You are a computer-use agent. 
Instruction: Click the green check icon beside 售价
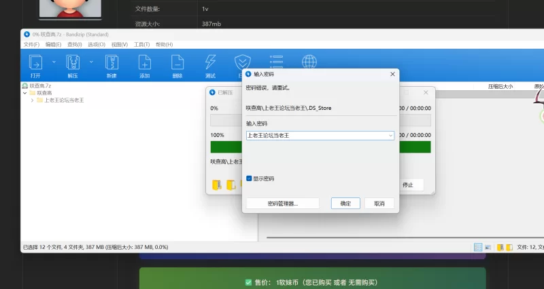[248, 282]
